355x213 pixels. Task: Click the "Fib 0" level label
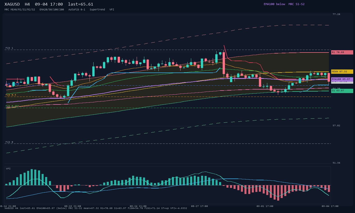(9, 142)
